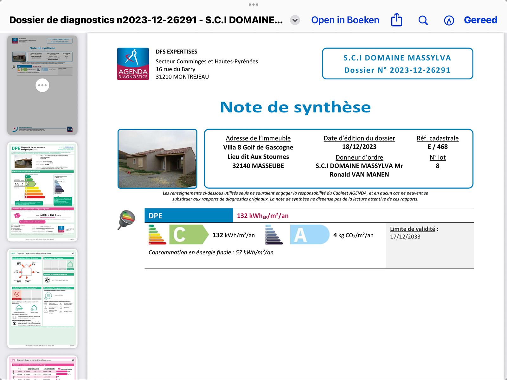
Task: Activate the markup pen icon
Action: click(x=449, y=20)
